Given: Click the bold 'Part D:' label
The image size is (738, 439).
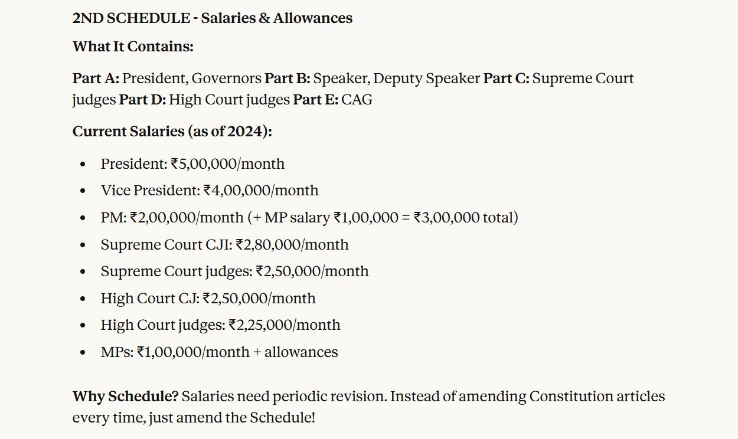Looking at the screenshot, I should 142,100.
